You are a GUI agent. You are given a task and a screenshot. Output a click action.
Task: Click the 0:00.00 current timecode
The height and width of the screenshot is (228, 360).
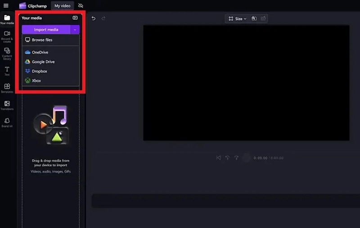click(x=261, y=158)
